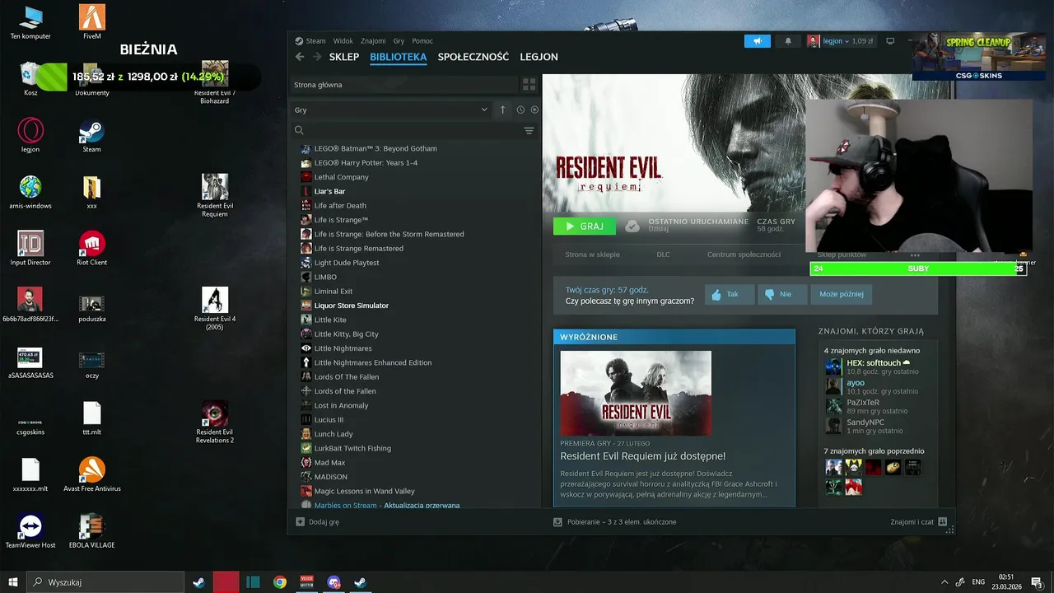This screenshot has height=593, width=1054.
Task: Click the cloud sync status icon
Action: coord(632,226)
